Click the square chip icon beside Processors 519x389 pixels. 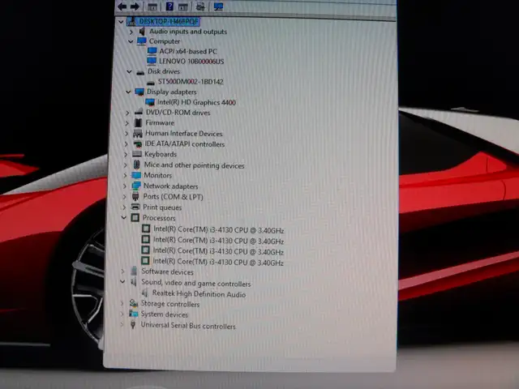(x=135, y=218)
